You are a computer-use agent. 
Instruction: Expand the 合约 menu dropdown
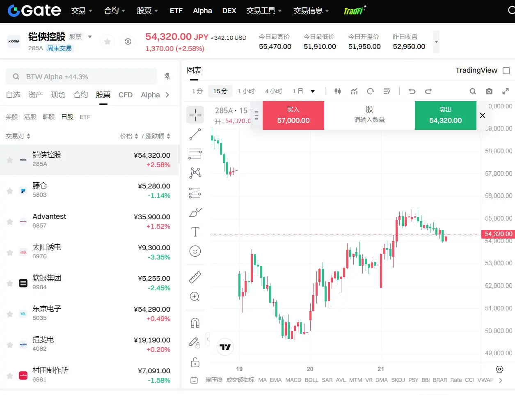click(x=114, y=11)
